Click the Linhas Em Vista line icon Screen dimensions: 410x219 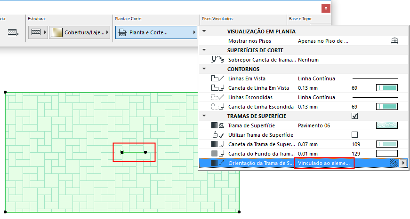coord(217,78)
